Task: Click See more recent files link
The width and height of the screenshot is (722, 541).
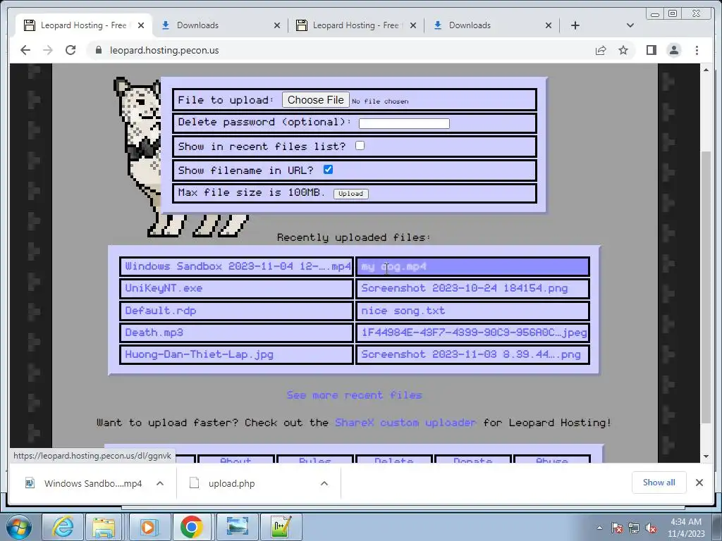Action: [354, 395]
